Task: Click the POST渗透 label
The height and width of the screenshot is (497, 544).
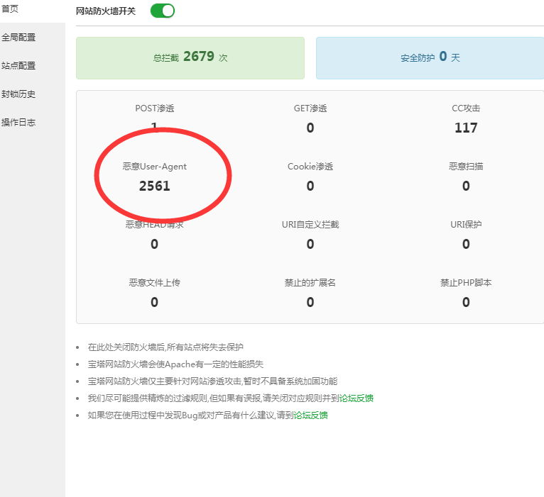Action: click(155, 108)
